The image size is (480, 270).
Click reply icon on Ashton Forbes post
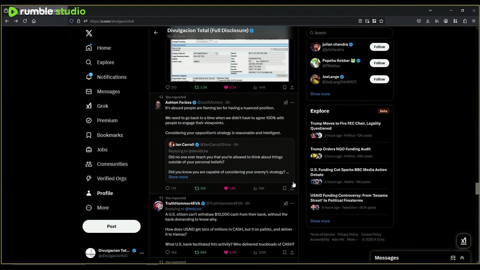168,188
